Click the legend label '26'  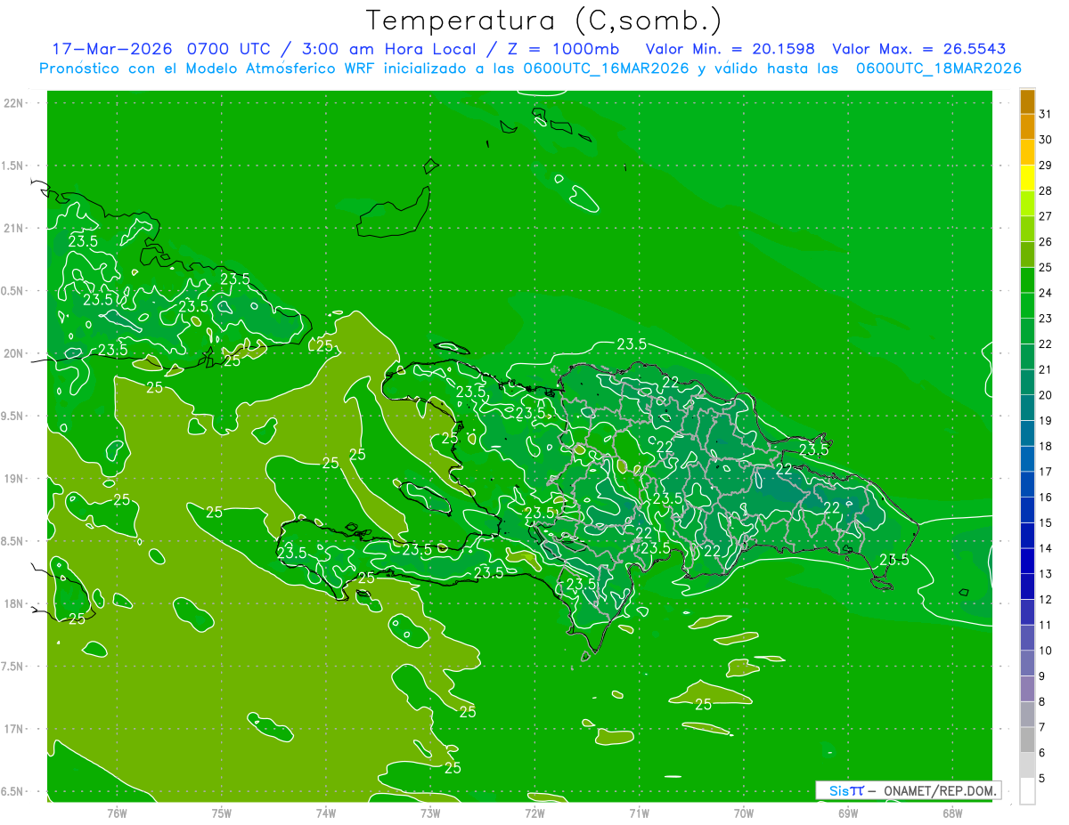[1046, 241]
